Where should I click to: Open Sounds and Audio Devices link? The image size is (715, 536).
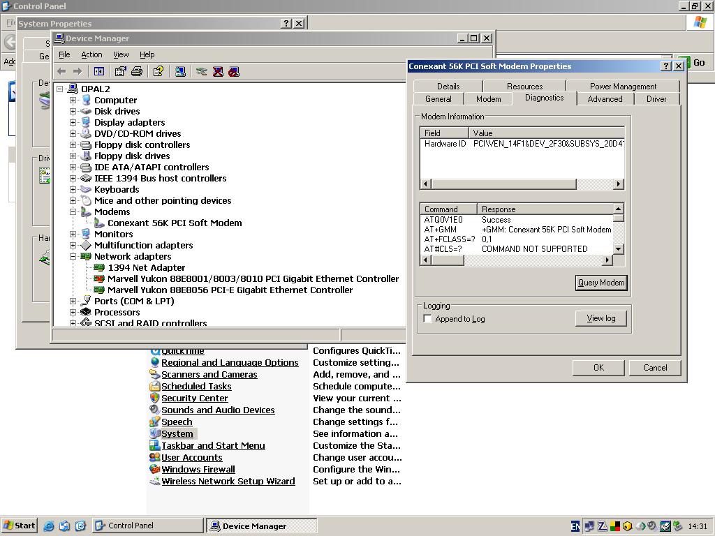[218, 410]
